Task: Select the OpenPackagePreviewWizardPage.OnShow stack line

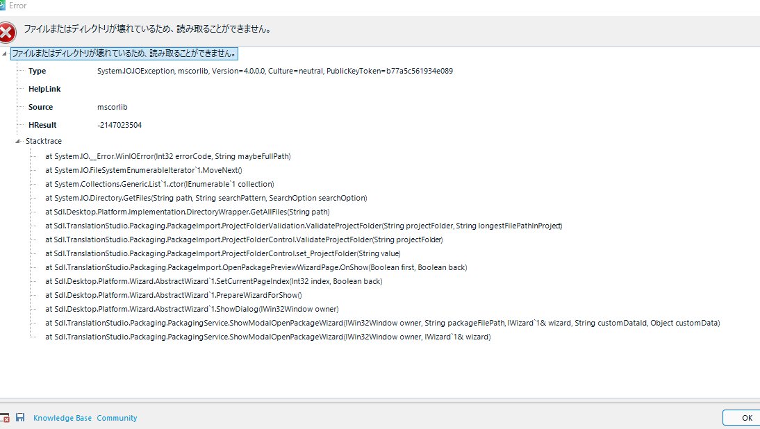Action: pos(256,267)
